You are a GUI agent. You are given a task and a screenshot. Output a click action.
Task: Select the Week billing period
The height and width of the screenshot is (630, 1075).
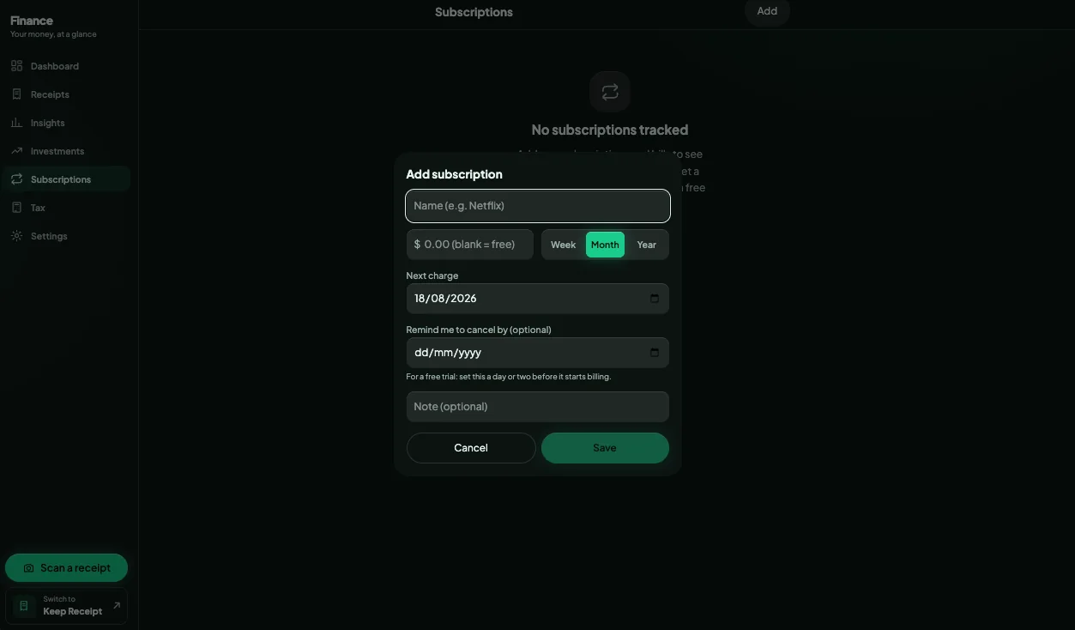563,245
